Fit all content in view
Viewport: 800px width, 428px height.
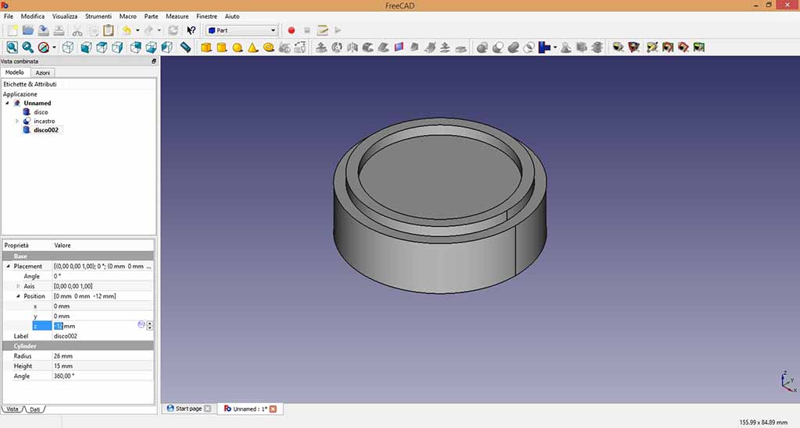click(x=12, y=48)
